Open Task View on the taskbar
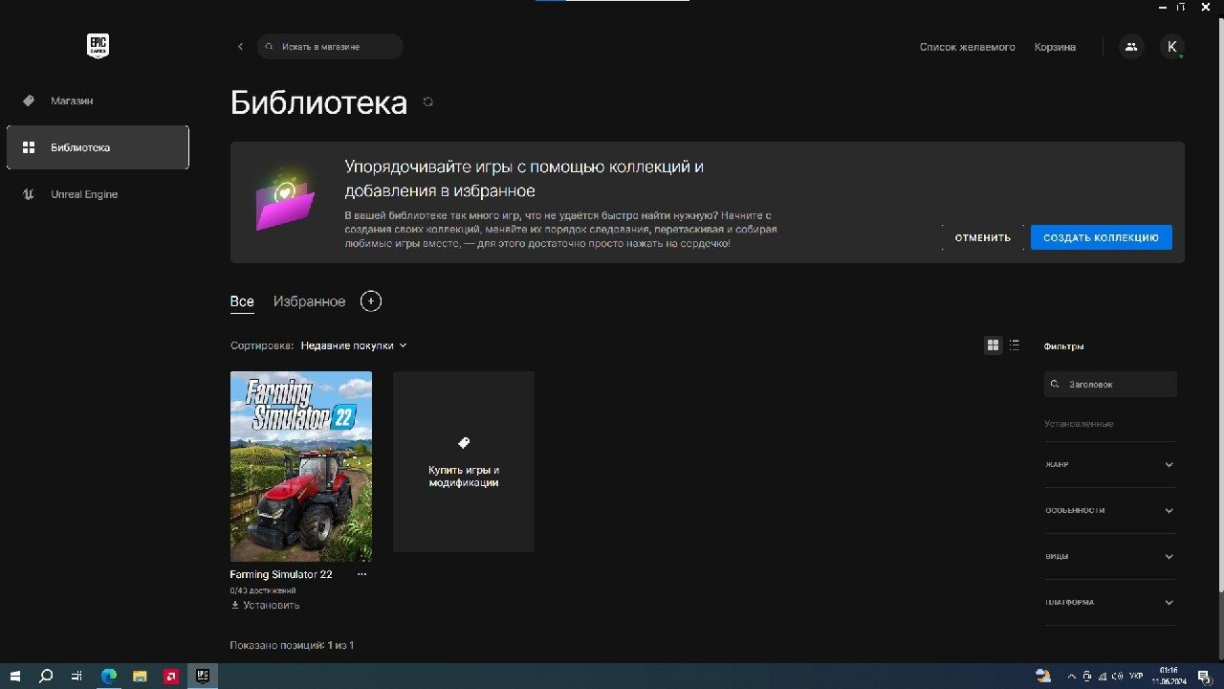 coord(76,677)
